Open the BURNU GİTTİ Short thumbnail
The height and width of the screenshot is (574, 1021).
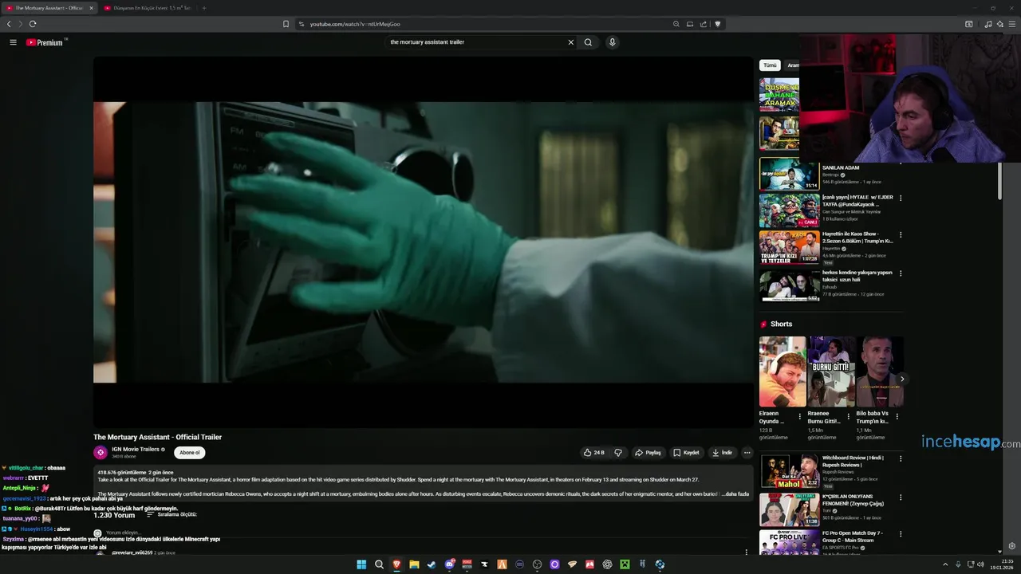(831, 372)
